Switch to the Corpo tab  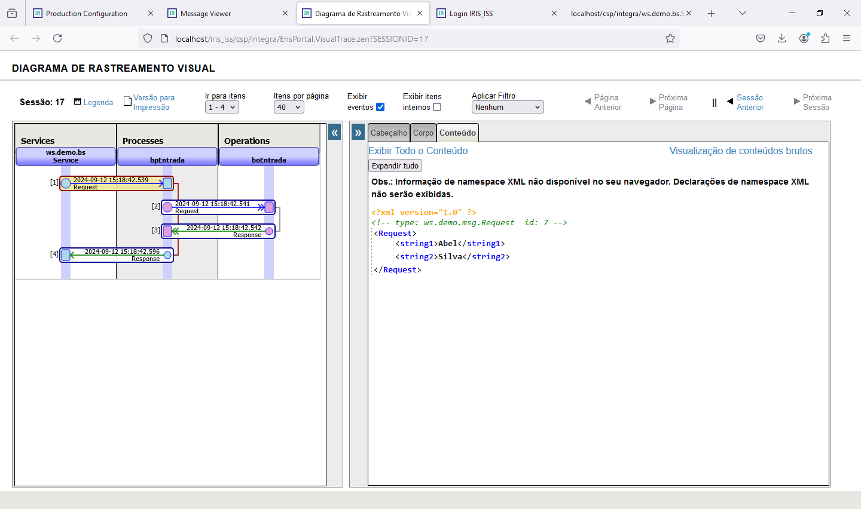click(x=423, y=133)
